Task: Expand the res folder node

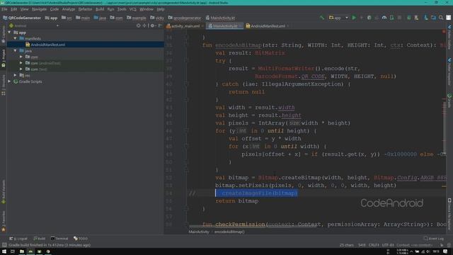Action: (x=16, y=75)
